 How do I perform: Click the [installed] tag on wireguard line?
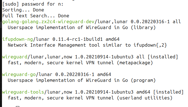pyautogui.click(x=163, y=57)
